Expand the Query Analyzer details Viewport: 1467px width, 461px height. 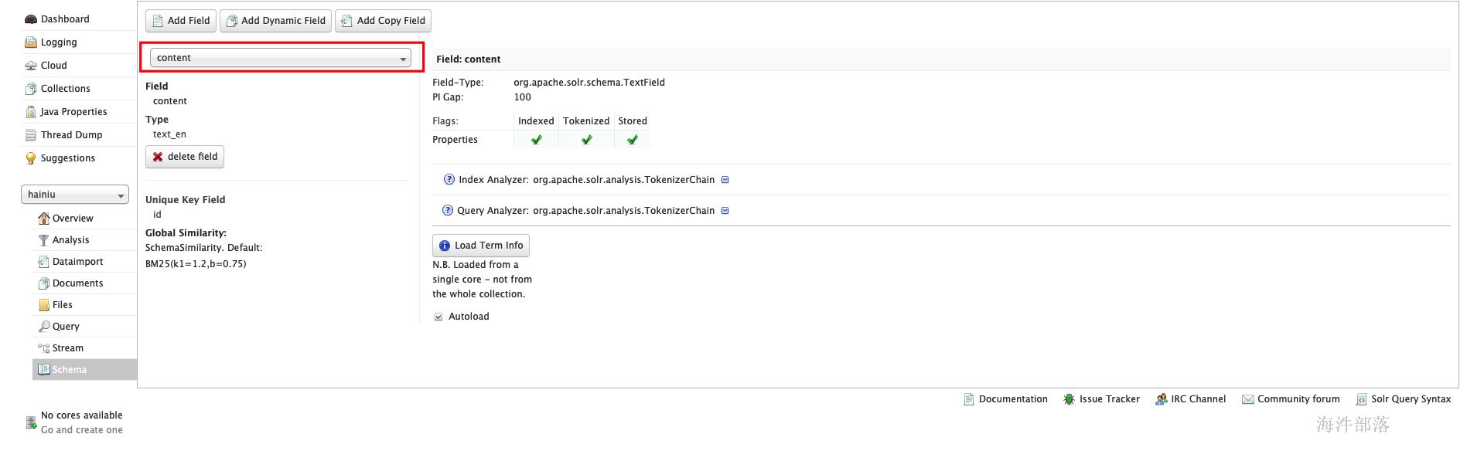pyautogui.click(x=725, y=211)
